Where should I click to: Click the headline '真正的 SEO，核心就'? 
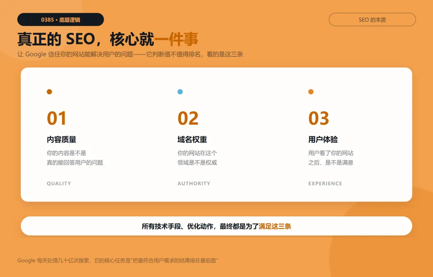86,39
